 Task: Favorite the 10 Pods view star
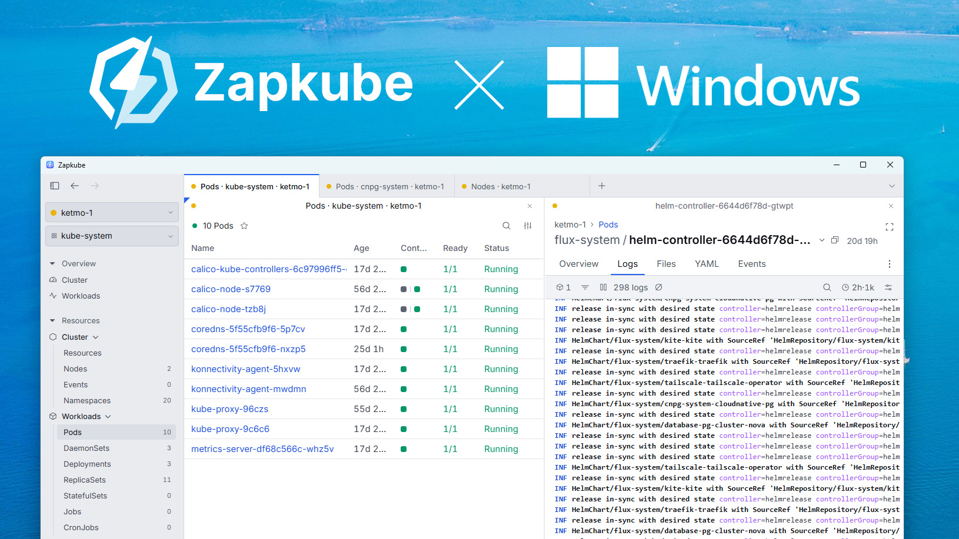pos(244,226)
